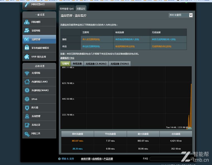212x165 pixels.
Task: Click the 总流量值 column header
Action: tap(176, 134)
